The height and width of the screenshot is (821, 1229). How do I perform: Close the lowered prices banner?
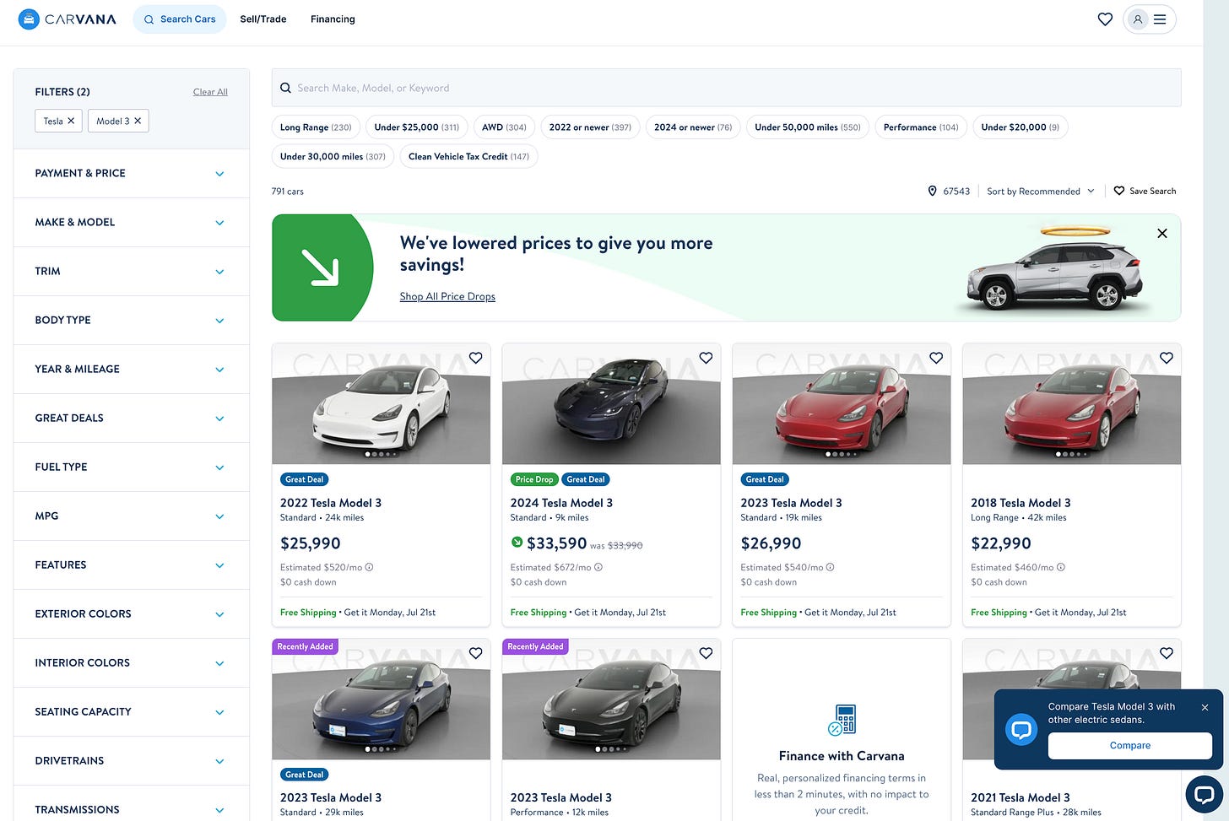coord(1162,233)
